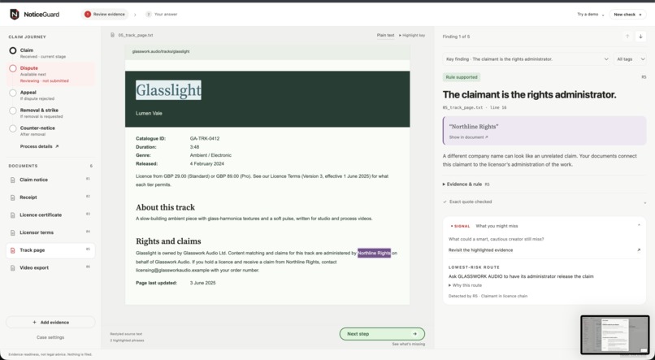The image size is (655, 360).
Task: Click Revisit the highlighted evidence
Action: 480,250
